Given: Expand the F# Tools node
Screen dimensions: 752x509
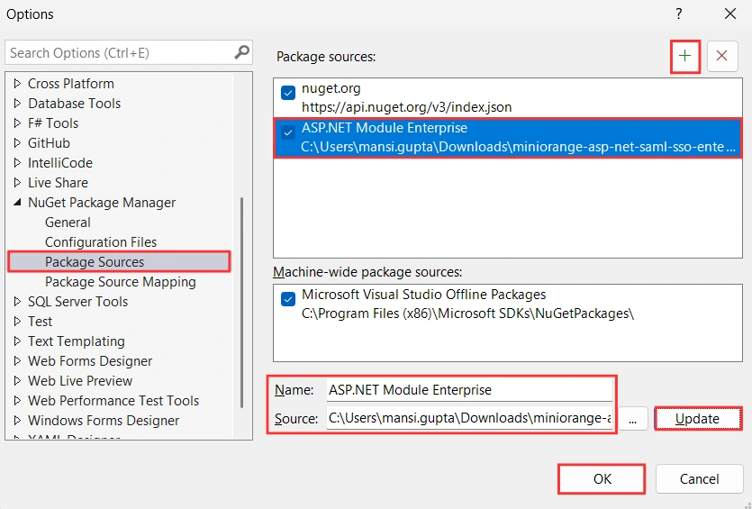Looking at the screenshot, I should coord(17,123).
